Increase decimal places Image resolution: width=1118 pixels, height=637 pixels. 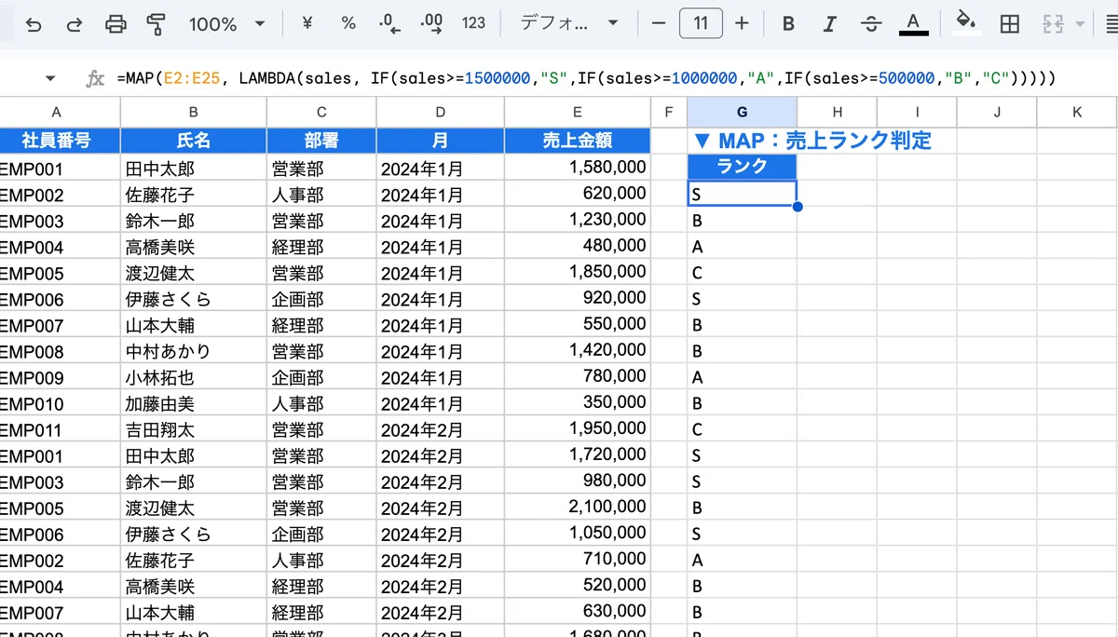point(431,23)
